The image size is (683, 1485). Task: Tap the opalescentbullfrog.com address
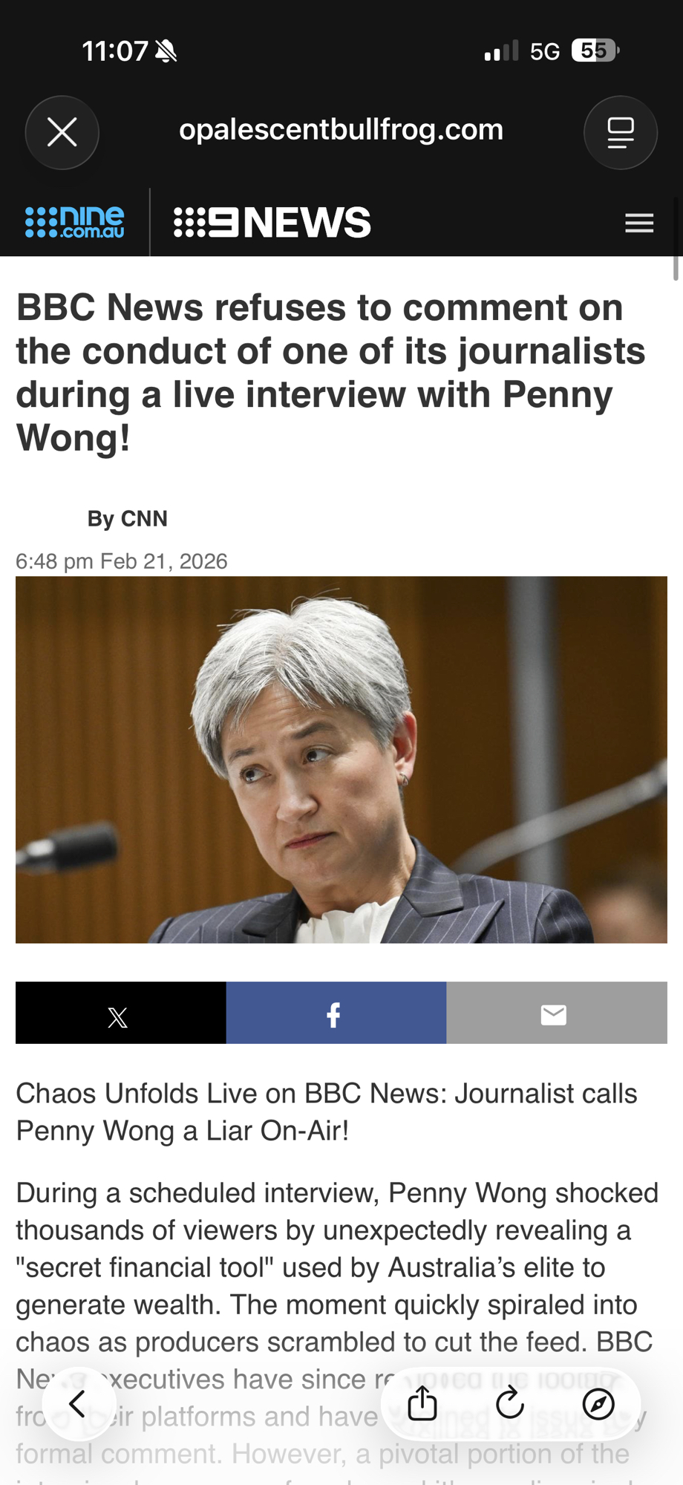click(x=341, y=130)
